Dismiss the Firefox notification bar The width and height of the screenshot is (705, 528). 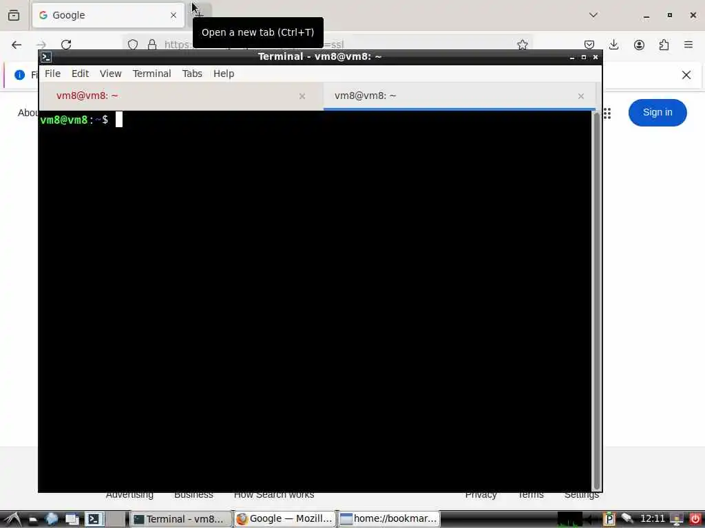click(x=686, y=75)
